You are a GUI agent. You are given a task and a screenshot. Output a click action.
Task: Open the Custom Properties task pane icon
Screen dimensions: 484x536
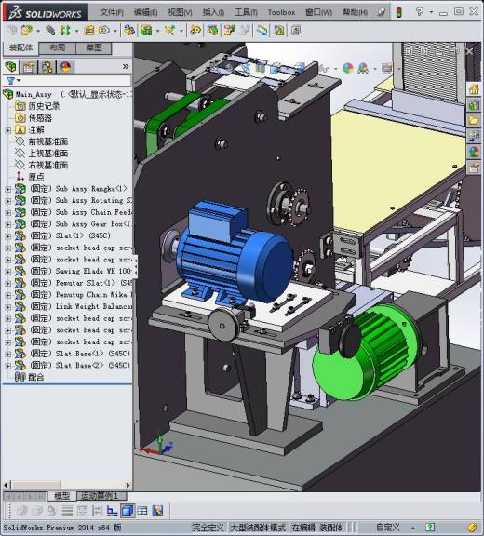(474, 167)
